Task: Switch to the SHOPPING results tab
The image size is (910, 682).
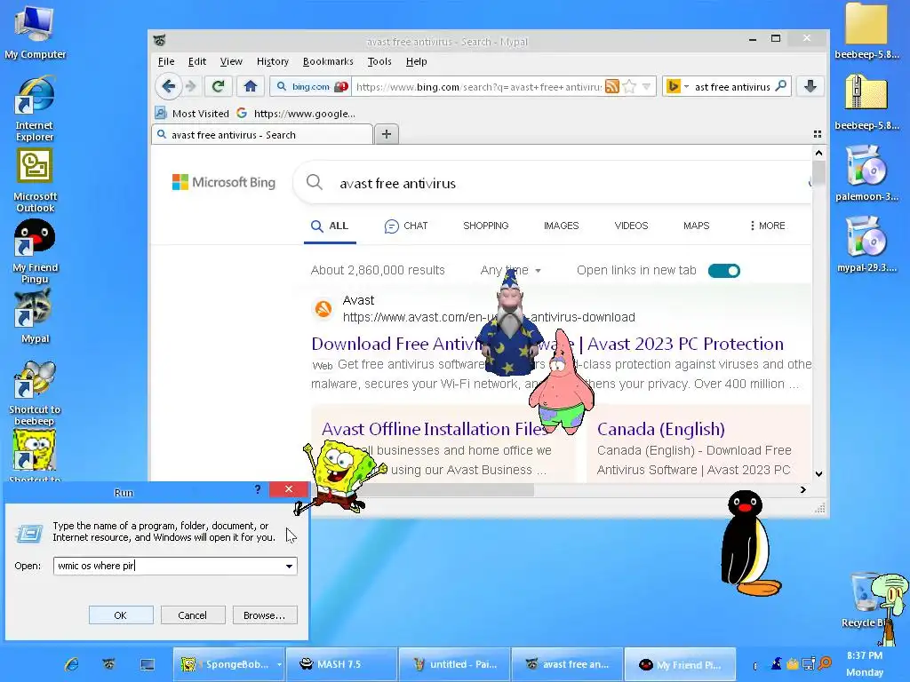Action: 486,226
